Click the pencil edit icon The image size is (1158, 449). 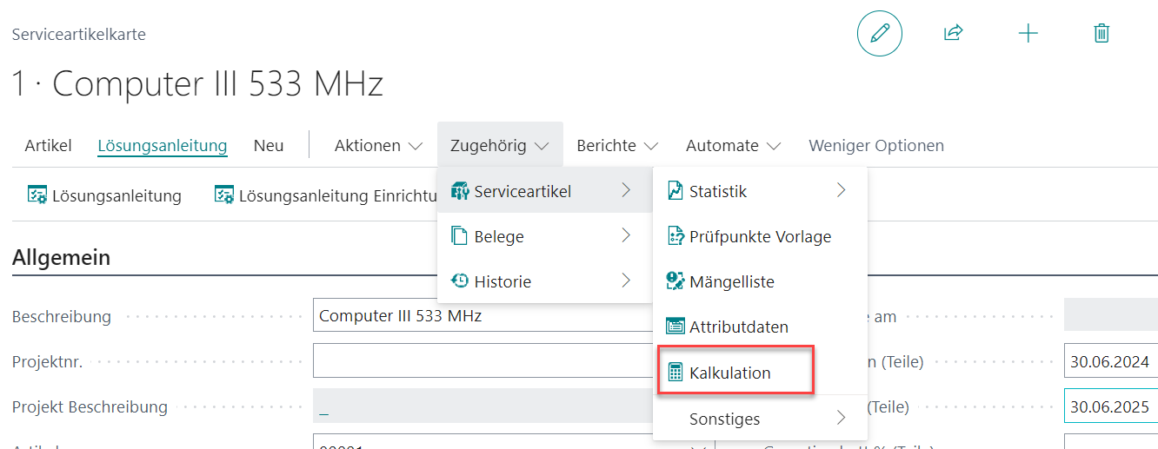pos(879,34)
